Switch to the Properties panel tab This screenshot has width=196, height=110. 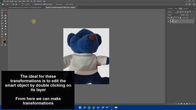point(170,9)
